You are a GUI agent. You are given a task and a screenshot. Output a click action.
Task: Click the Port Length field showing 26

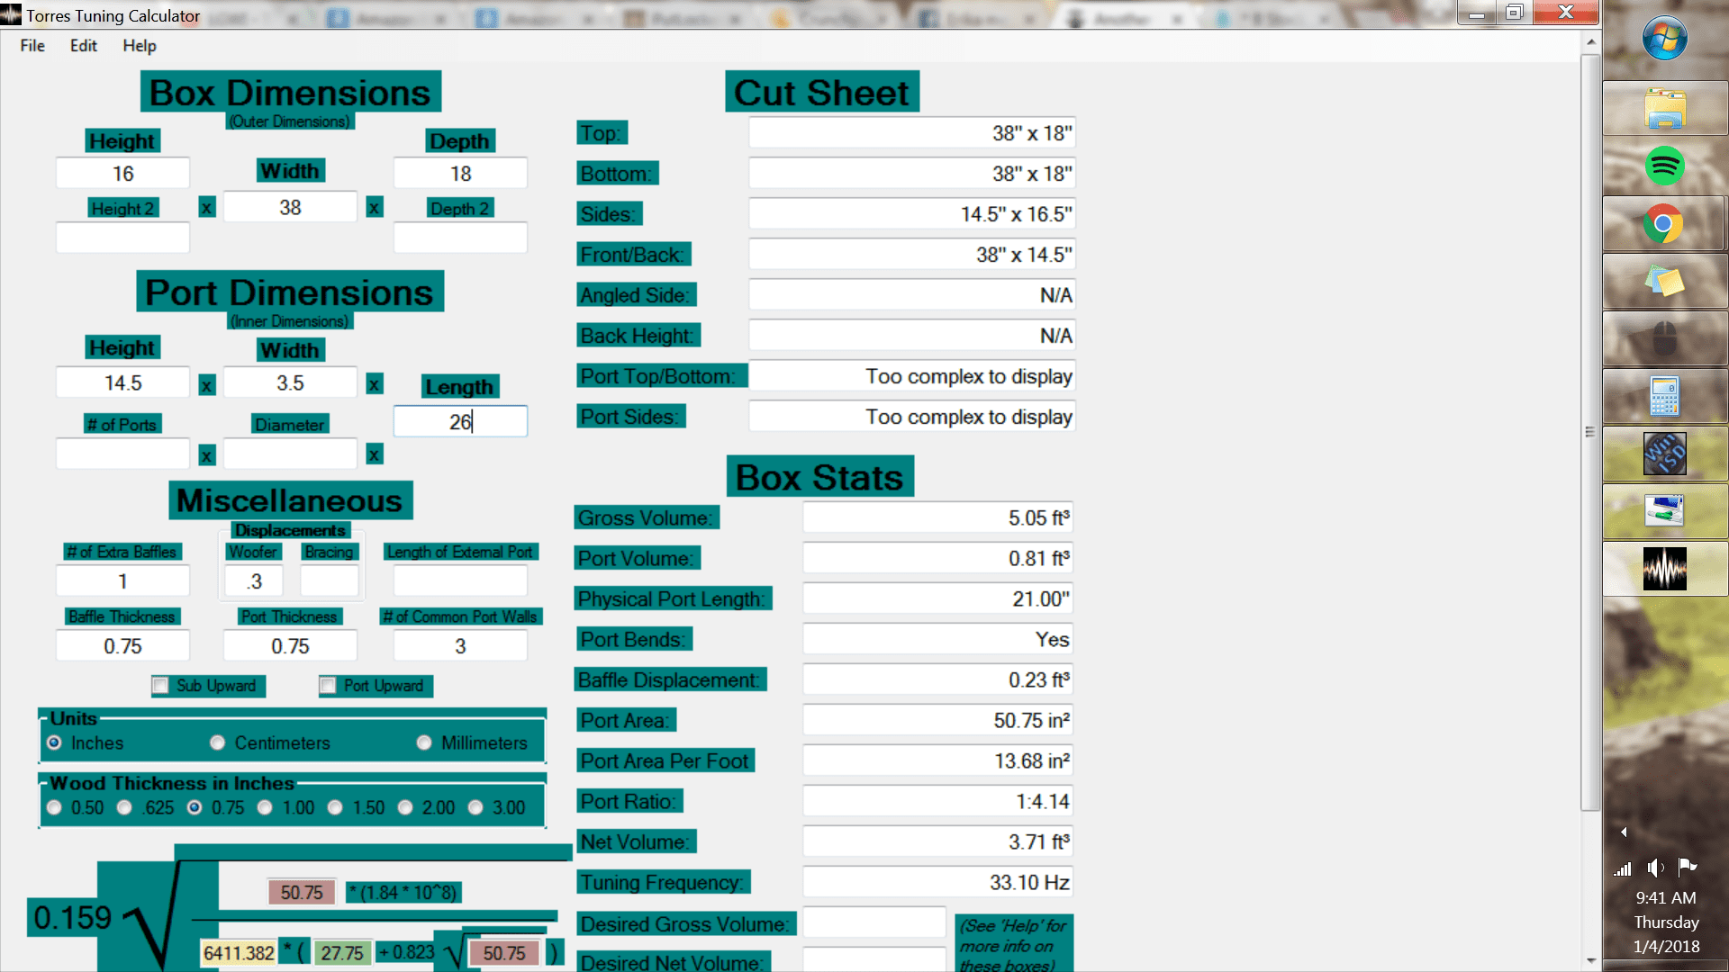[460, 422]
